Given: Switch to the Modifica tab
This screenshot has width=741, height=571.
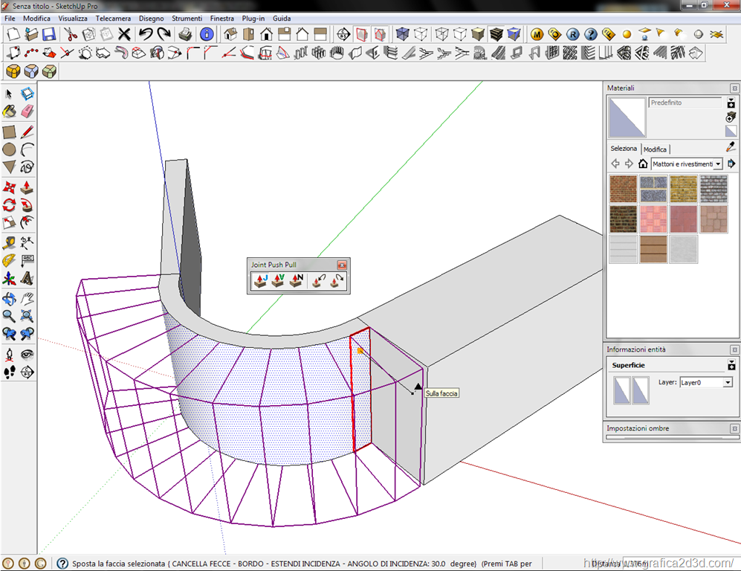Looking at the screenshot, I should 655,149.
